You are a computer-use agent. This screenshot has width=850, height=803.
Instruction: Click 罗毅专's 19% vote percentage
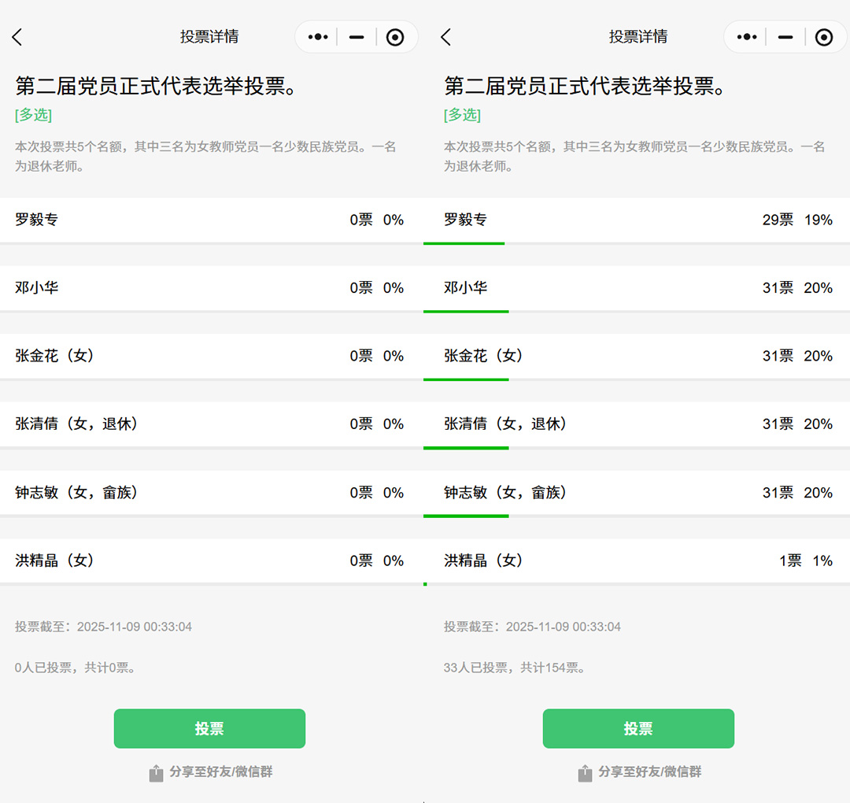(x=818, y=220)
